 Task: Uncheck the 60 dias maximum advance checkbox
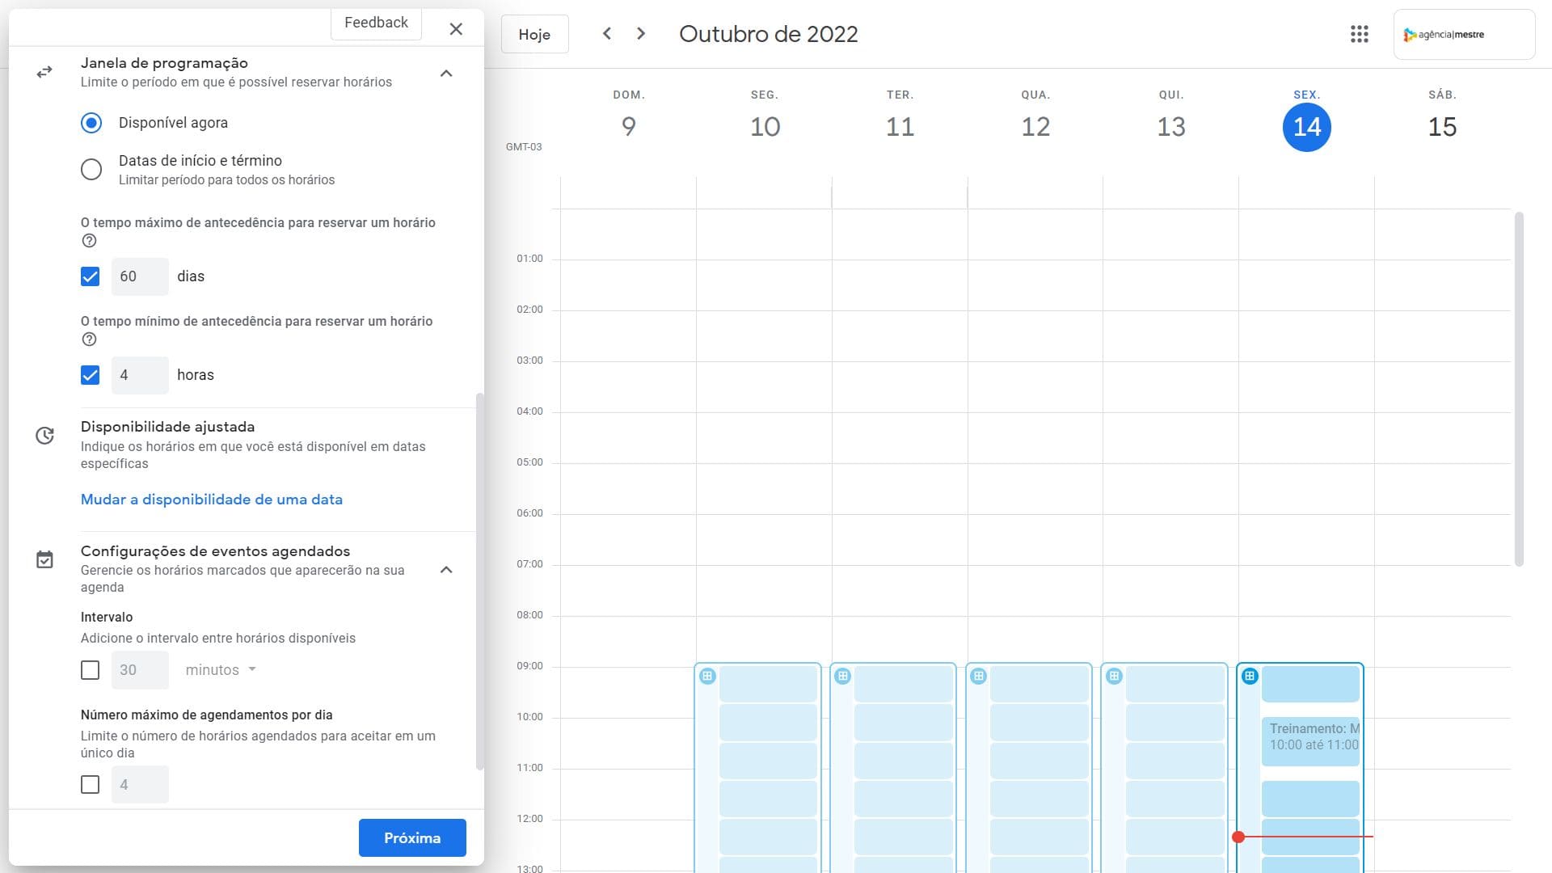[91, 276]
